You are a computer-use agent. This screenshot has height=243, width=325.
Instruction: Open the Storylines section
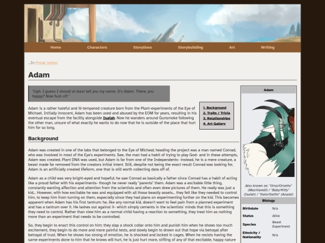coord(143,47)
